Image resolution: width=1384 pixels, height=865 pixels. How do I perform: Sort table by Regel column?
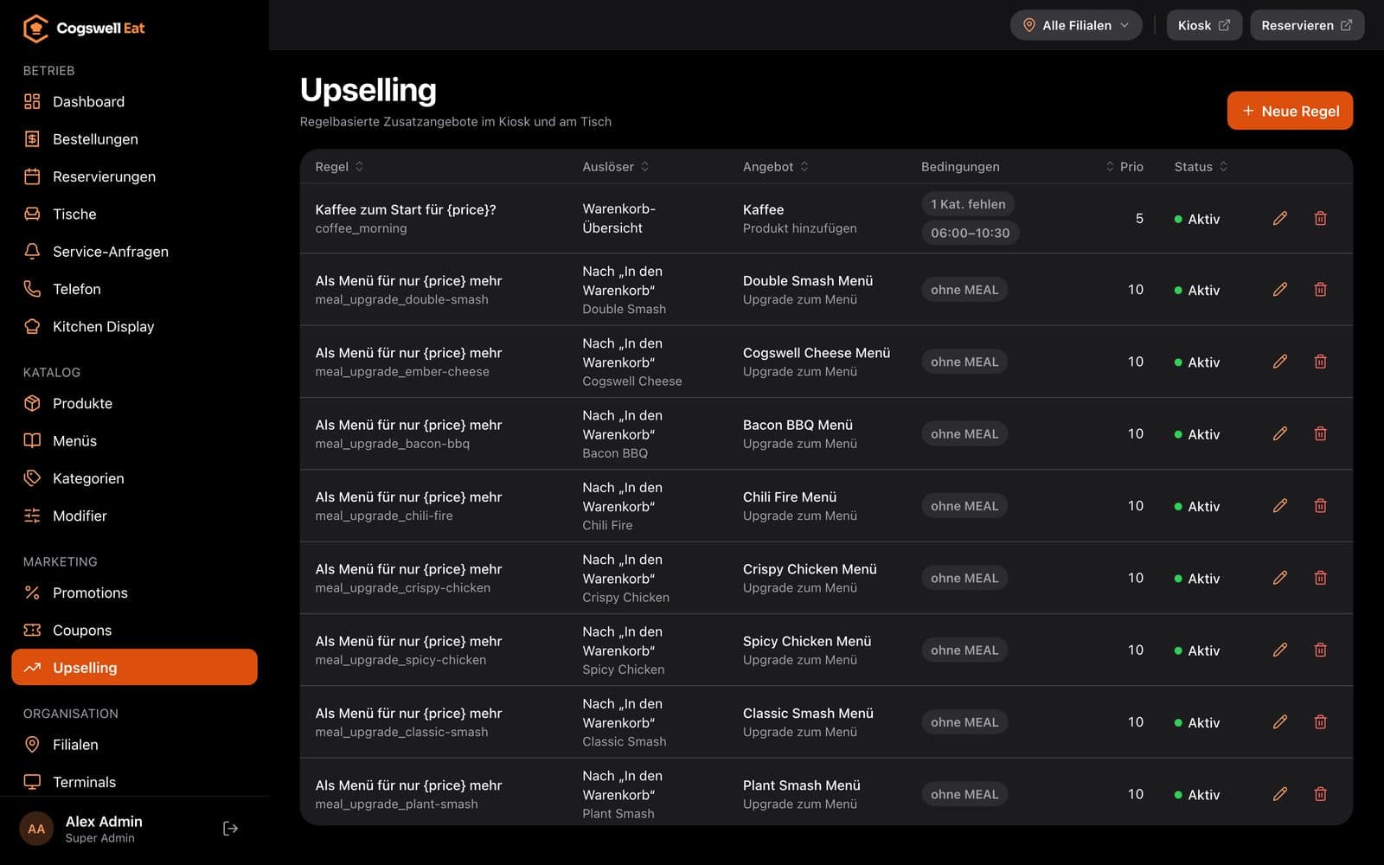pos(339,167)
